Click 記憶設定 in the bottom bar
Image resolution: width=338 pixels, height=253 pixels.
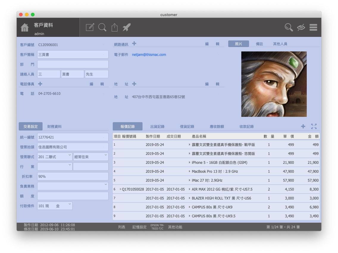[x=140, y=227]
